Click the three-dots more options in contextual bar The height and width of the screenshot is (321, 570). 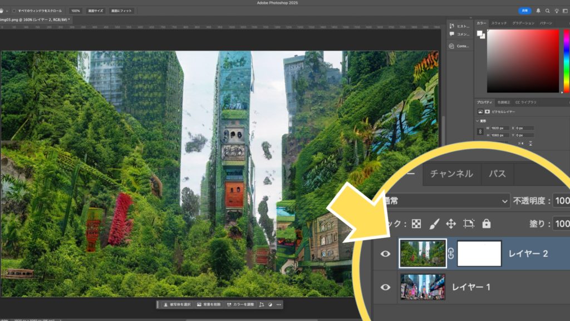279,305
